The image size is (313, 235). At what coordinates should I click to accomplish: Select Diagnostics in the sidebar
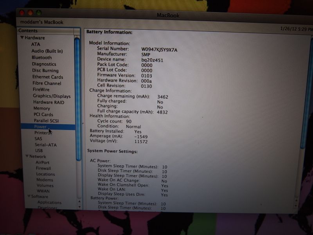[44, 64]
